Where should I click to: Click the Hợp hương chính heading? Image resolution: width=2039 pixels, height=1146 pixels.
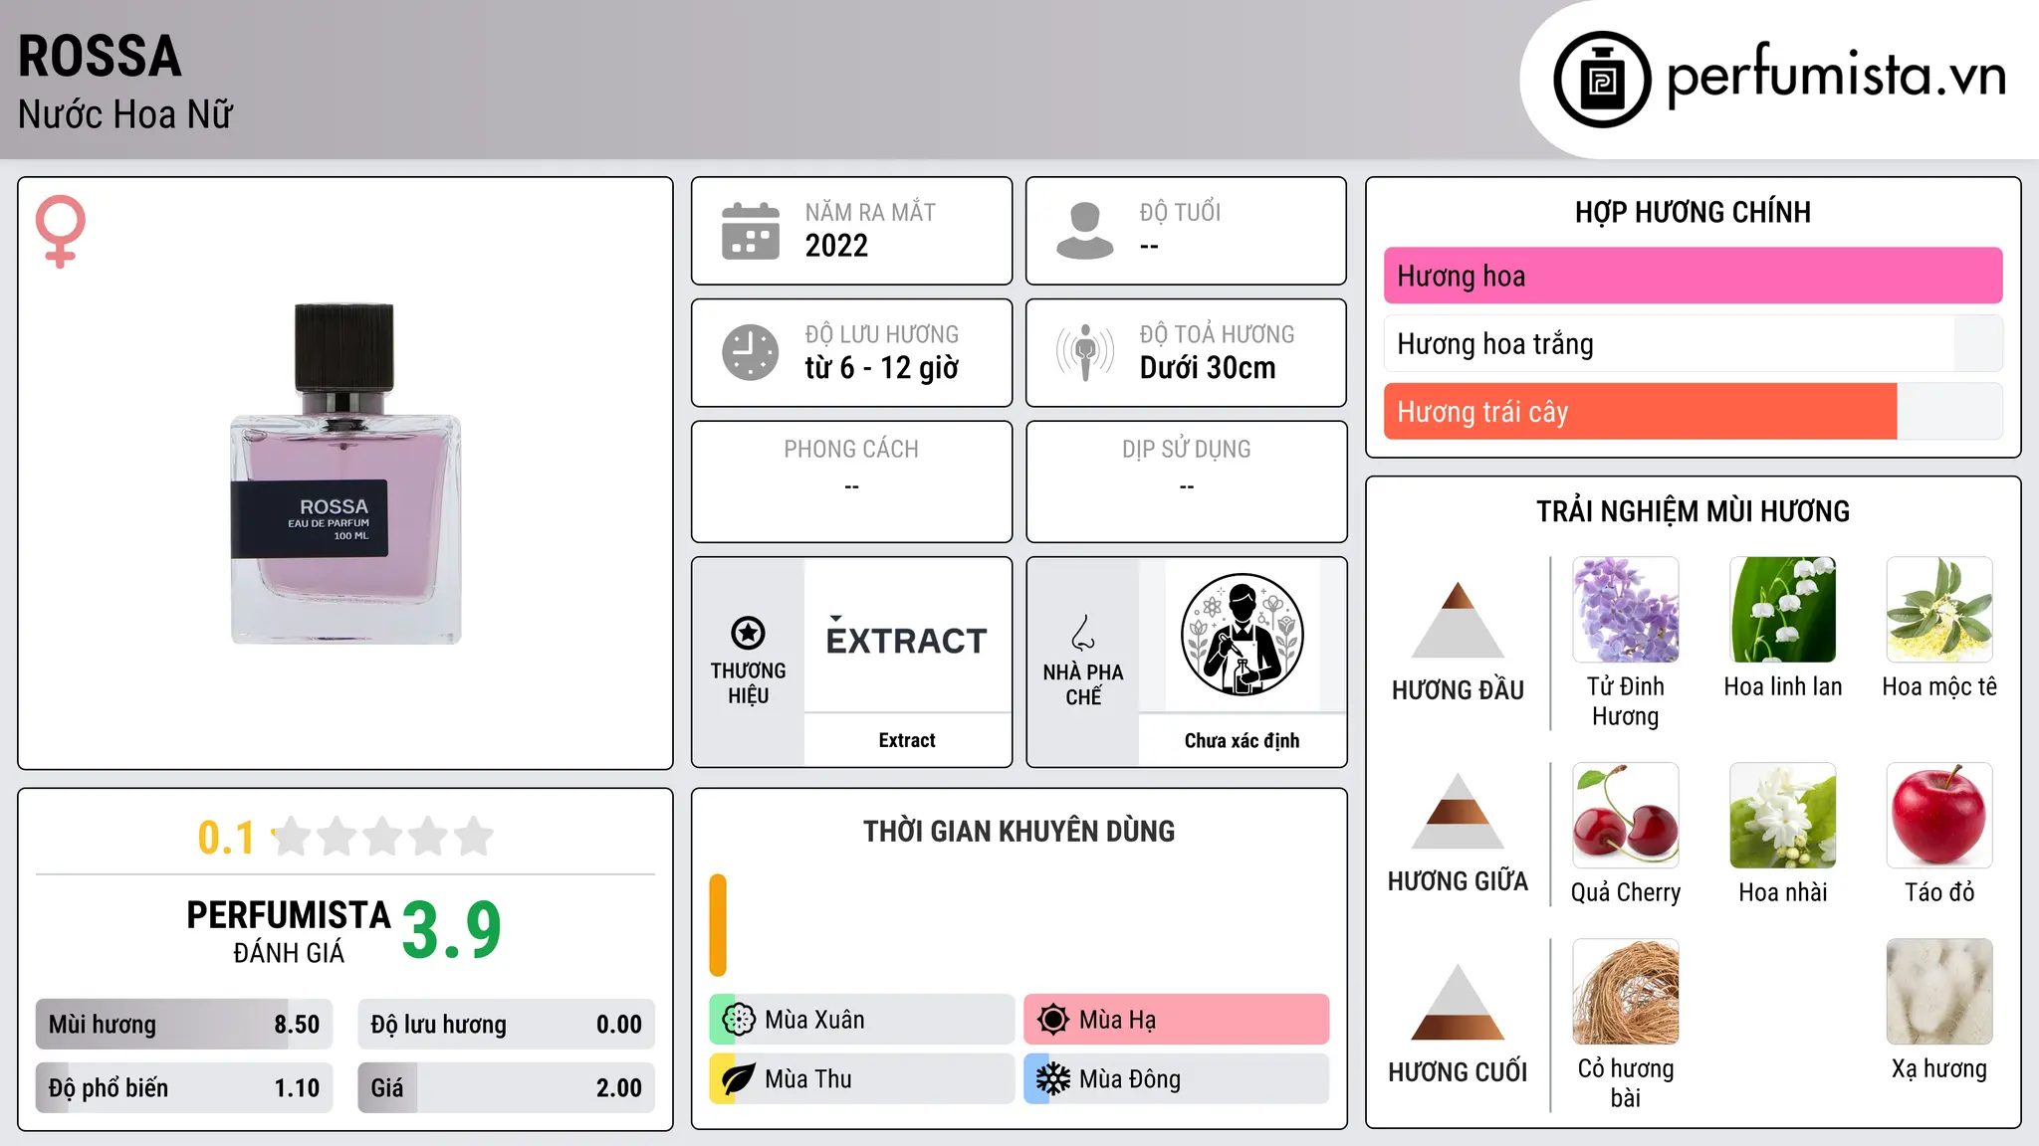point(1693,212)
